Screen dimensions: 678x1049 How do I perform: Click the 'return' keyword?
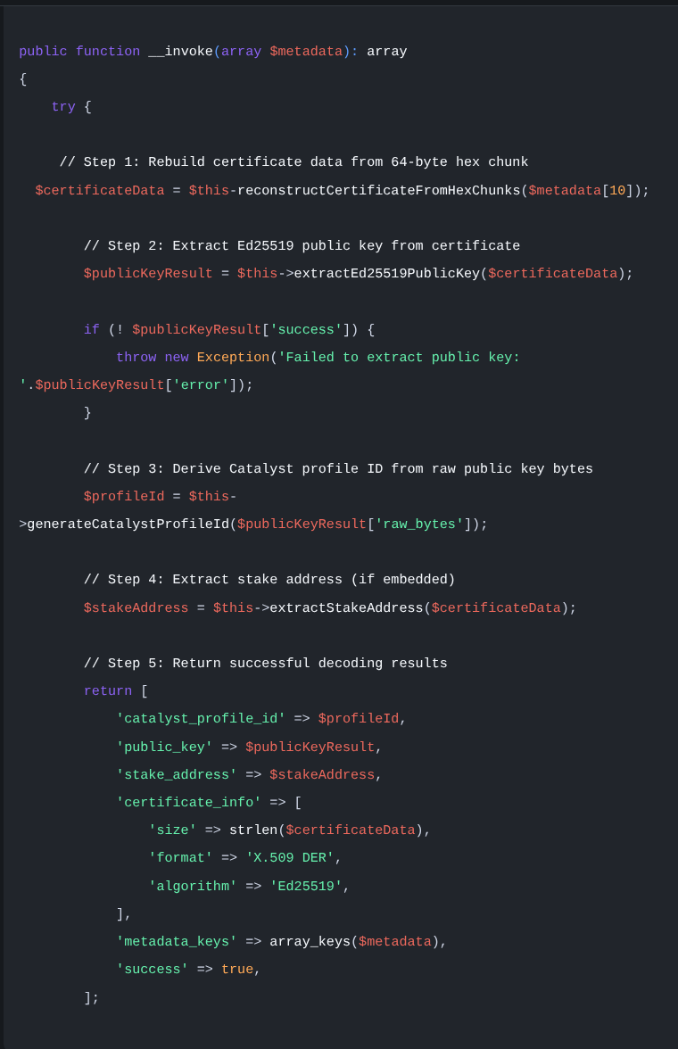(x=107, y=691)
